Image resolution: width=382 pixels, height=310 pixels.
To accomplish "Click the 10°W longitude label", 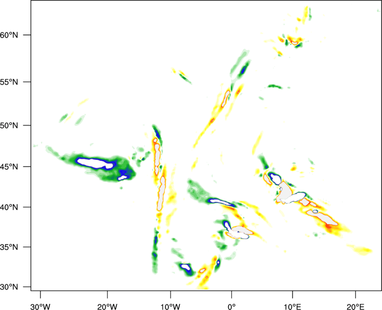I will point(170,307).
